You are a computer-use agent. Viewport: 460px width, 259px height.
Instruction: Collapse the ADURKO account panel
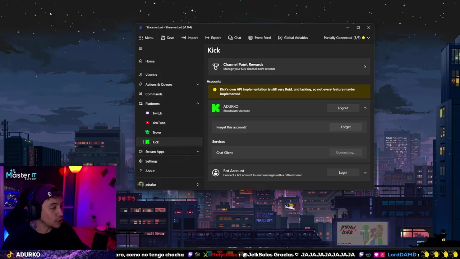pos(365,108)
